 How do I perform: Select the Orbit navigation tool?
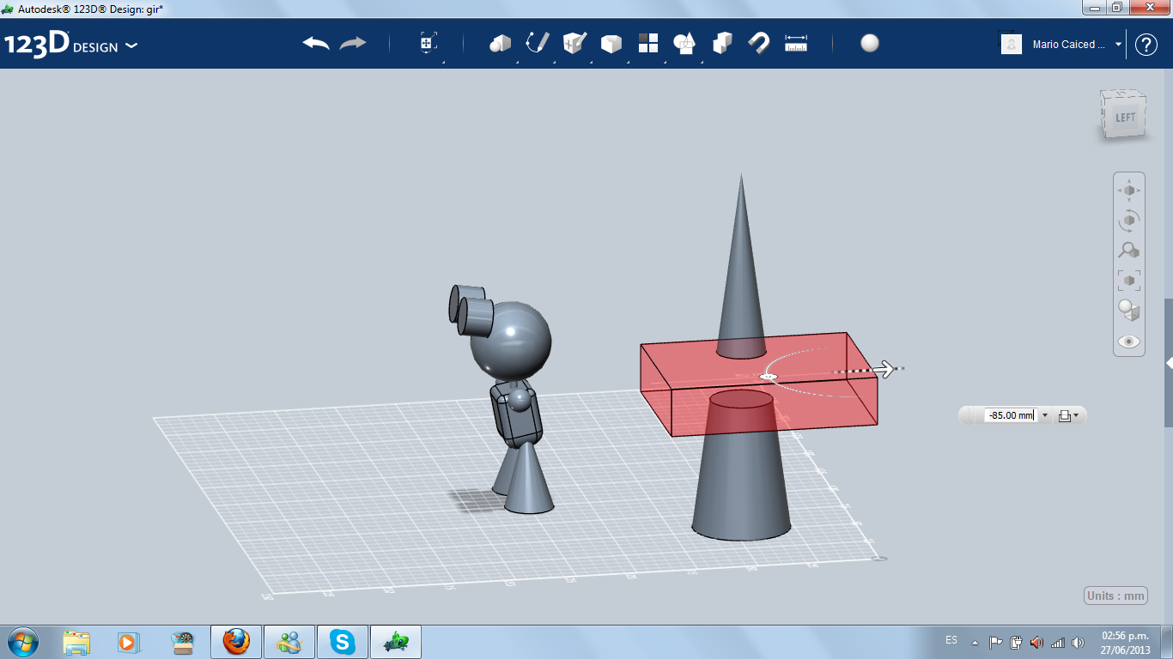pos(1128,221)
